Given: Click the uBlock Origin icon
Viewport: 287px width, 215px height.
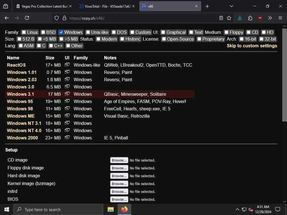Looking at the screenshot, I should click(x=260, y=18).
